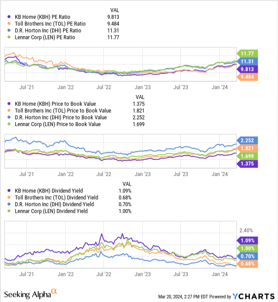Click the purple 9.813 PE value tag
The width and height of the screenshot is (278, 302).
point(247,69)
